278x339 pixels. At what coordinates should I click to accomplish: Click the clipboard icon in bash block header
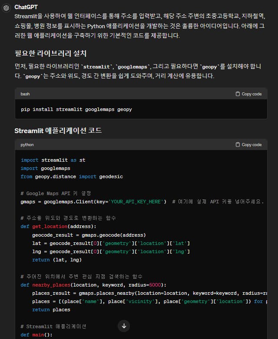pyautogui.click(x=238, y=94)
